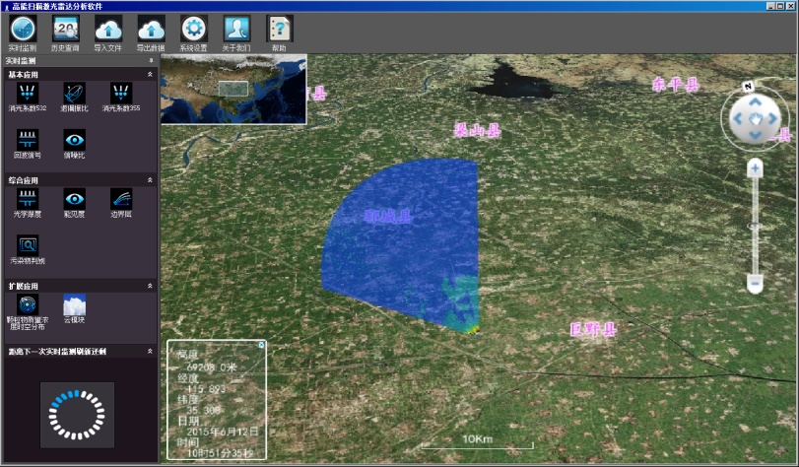Open 历史查询 history query calendar icon

(67, 30)
